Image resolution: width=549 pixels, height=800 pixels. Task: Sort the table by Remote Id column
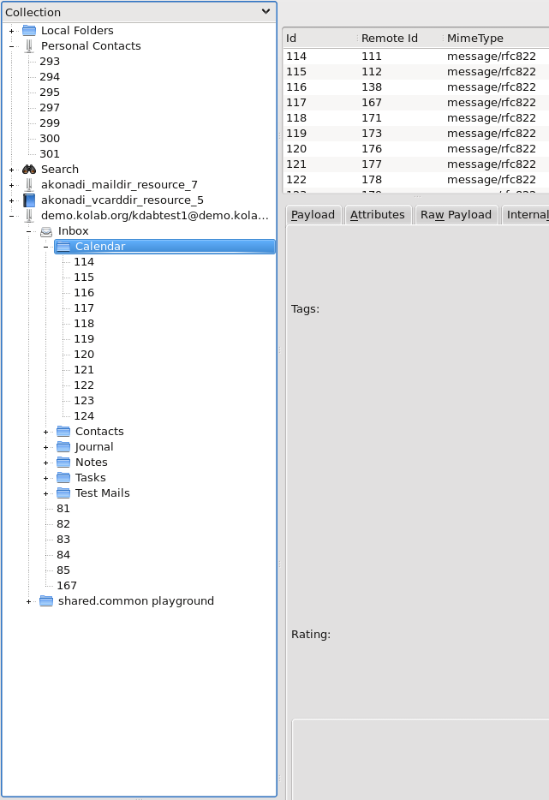[x=390, y=39]
